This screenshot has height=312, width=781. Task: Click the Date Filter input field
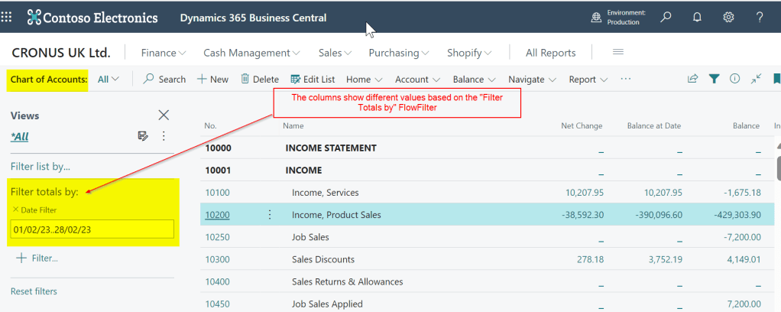92,229
